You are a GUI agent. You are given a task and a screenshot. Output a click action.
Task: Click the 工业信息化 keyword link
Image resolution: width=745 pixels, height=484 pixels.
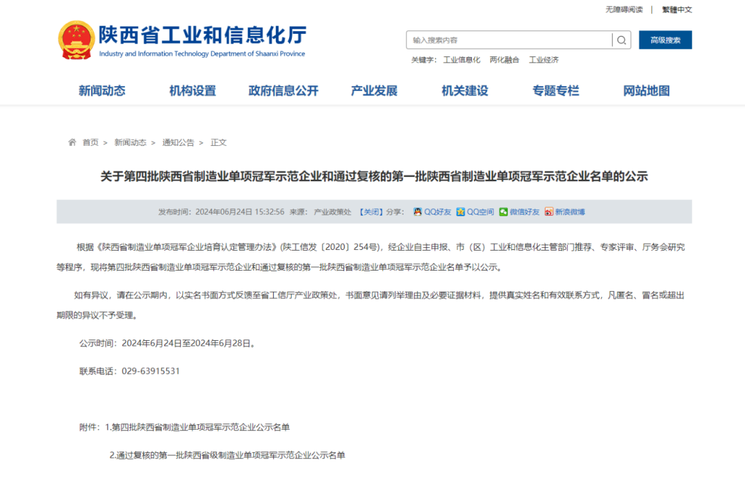coord(461,60)
